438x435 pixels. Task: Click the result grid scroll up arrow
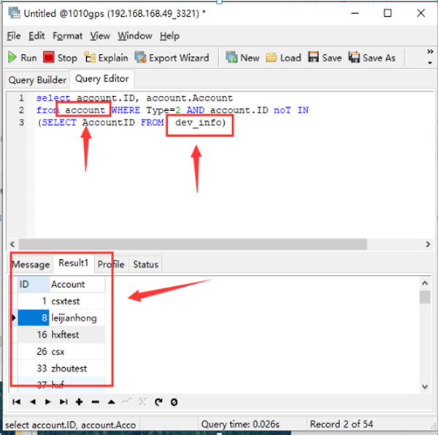(x=425, y=283)
